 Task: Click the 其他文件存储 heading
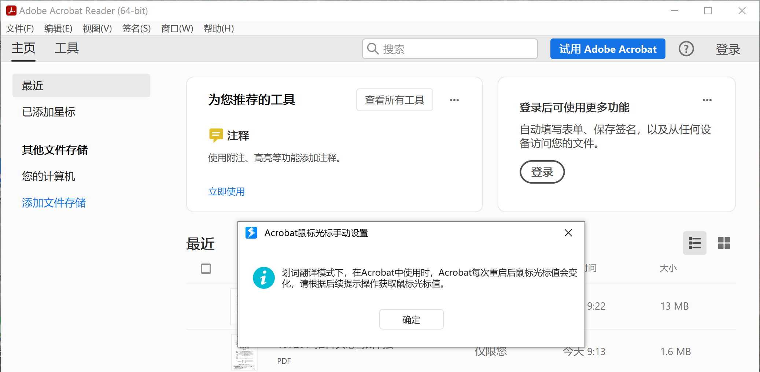pos(55,150)
